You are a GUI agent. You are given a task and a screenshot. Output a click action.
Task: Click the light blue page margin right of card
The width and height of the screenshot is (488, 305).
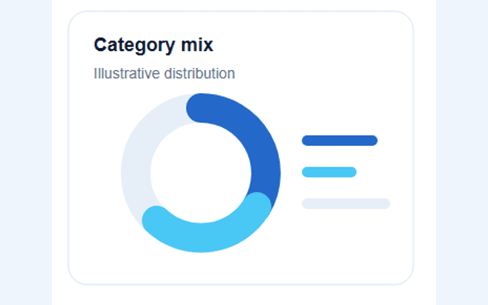tap(462, 152)
